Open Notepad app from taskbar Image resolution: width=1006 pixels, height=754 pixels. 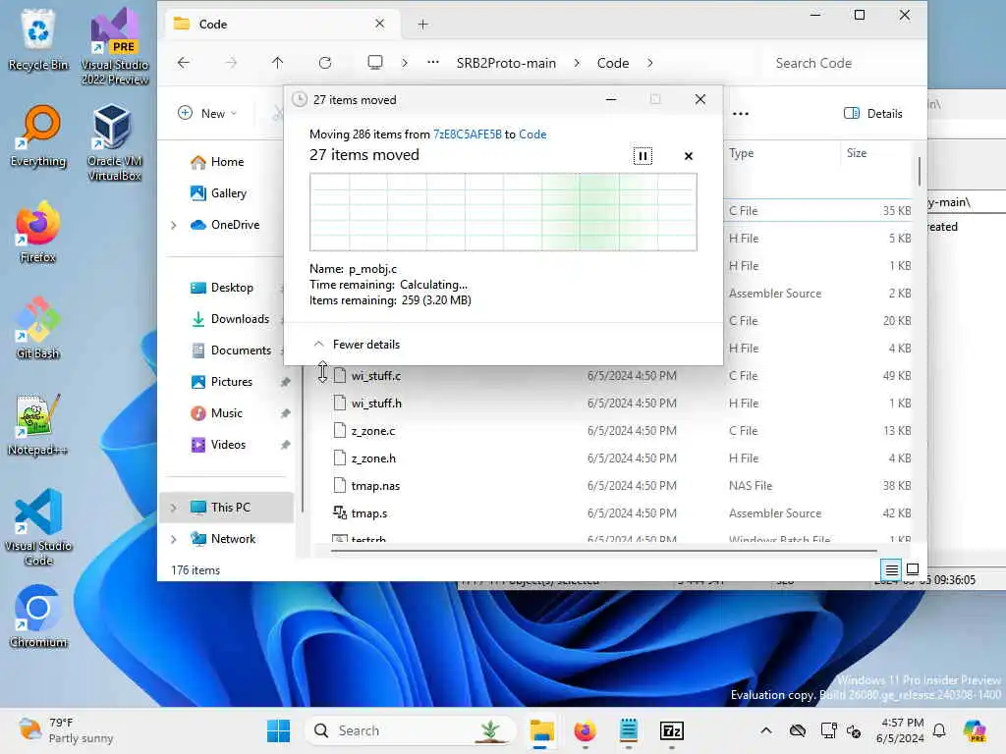[x=628, y=730]
